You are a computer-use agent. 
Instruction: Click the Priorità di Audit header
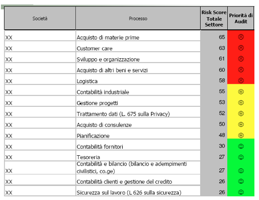[x=241, y=18]
